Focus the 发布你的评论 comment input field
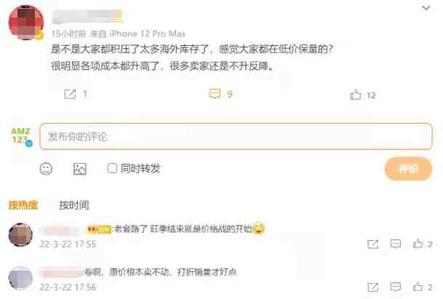Viewport: 443px width, 299px height. [x=236, y=137]
